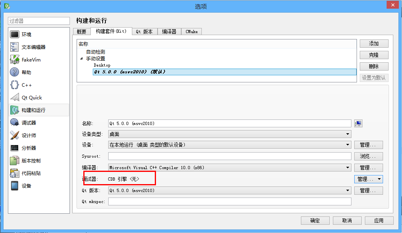
Task: Open the C++ settings icon
Action: (15, 84)
